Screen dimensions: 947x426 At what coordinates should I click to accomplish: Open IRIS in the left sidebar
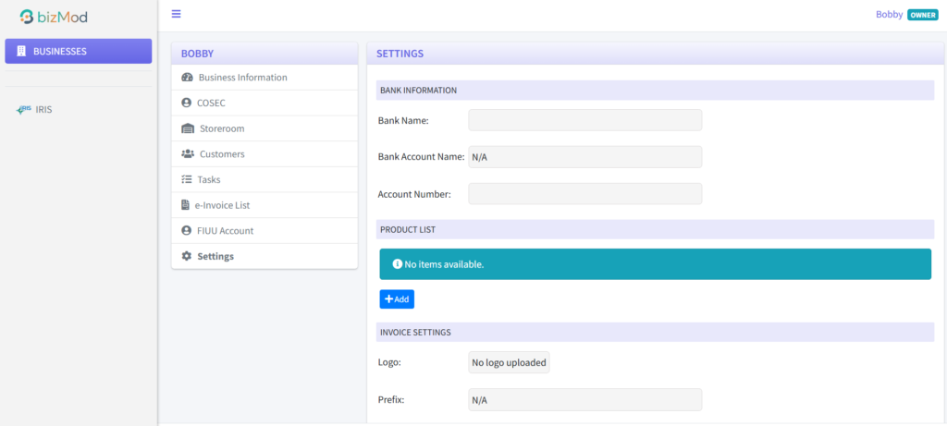[43, 109]
